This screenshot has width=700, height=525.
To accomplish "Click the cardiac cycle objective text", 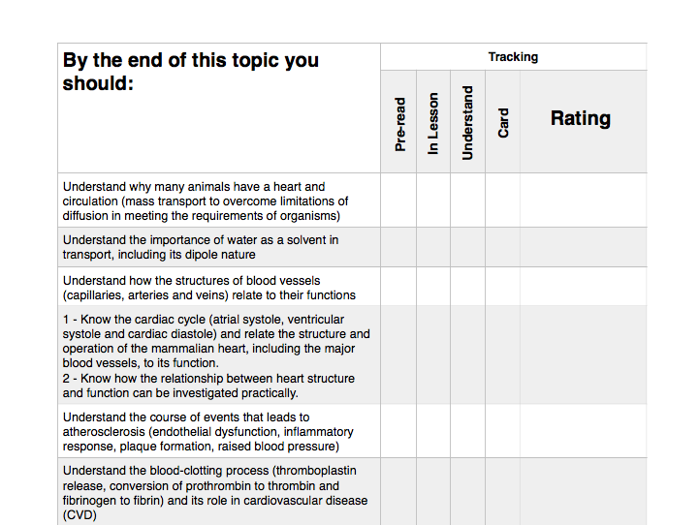I will [216, 355].
